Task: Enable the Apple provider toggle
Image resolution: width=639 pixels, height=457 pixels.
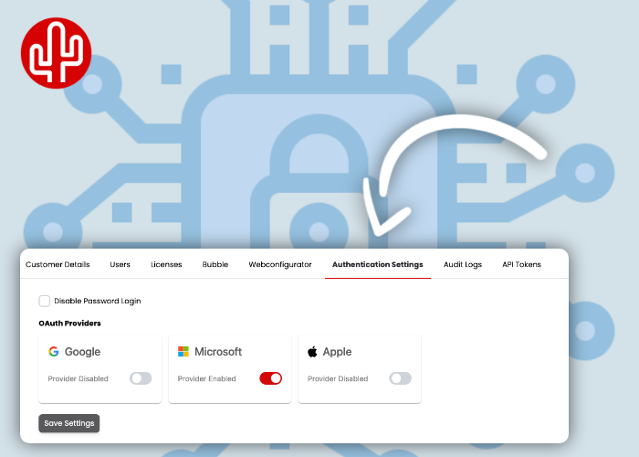Action: (x=401, y=378)
